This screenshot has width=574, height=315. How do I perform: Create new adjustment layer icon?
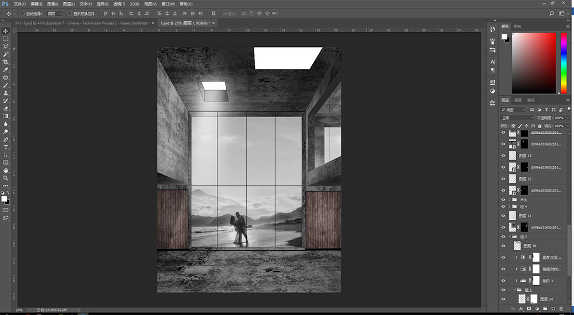point(537,309)
